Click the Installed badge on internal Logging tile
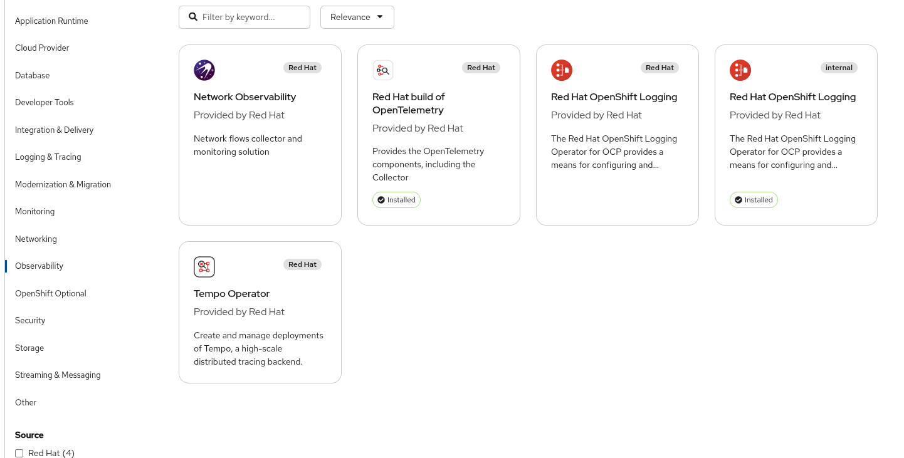The height and width of the screenshot is (458, 904). [754, 200]
